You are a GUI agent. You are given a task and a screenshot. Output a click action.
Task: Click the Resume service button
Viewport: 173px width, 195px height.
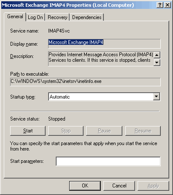[143, 131]
